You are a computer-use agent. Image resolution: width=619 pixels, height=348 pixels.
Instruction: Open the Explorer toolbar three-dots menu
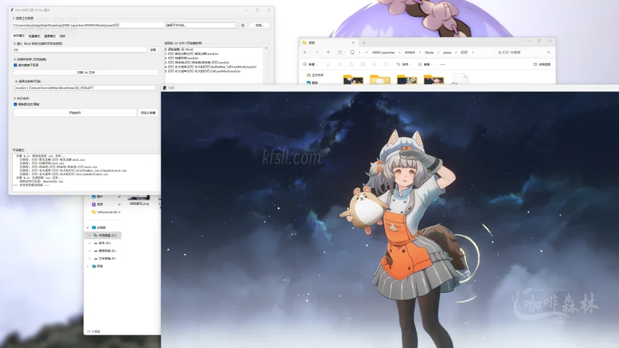[443, 64]
